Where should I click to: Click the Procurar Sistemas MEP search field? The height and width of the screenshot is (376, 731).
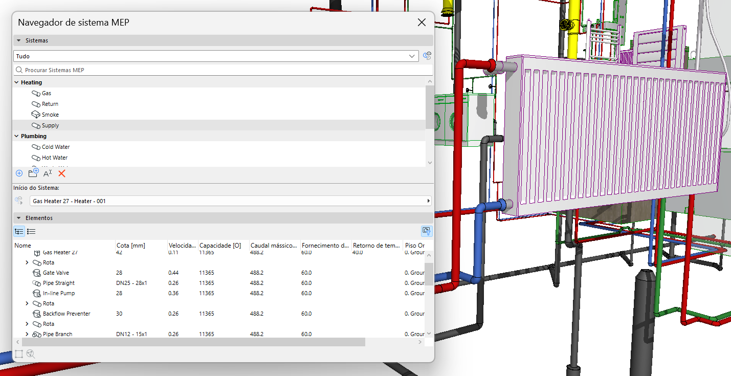pyautogui.click(x=223, y=70)
